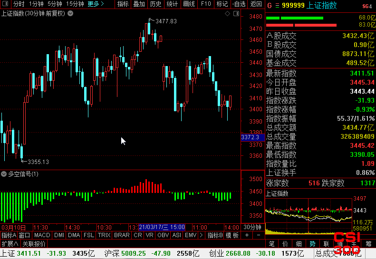Activate the 画线 drawing tool
This screenshot has height=259, width=376.
click(x=189, y=4)
